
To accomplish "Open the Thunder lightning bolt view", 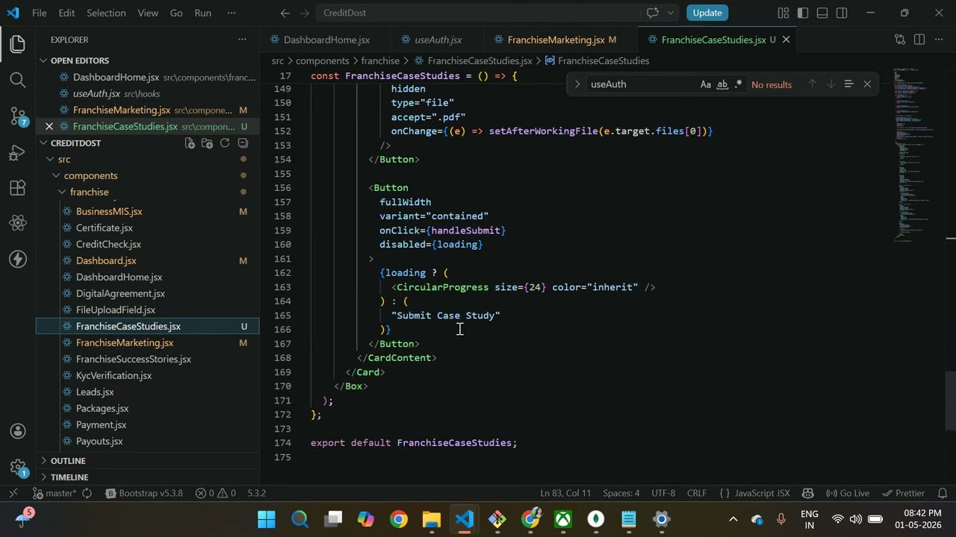I will 18,259.
